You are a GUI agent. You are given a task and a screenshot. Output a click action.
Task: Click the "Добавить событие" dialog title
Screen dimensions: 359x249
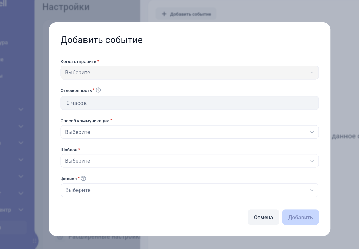click(x=101, y=40)
